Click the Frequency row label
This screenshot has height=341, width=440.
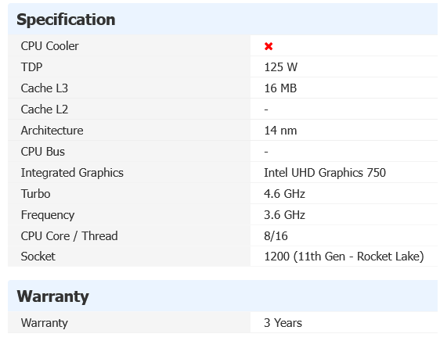(x=48, y=215)
